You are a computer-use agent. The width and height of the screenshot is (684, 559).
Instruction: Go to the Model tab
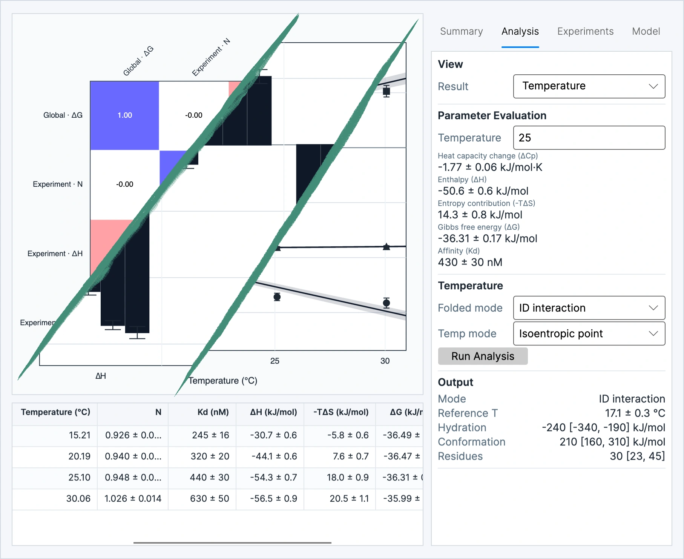click(x=646, y=31)
